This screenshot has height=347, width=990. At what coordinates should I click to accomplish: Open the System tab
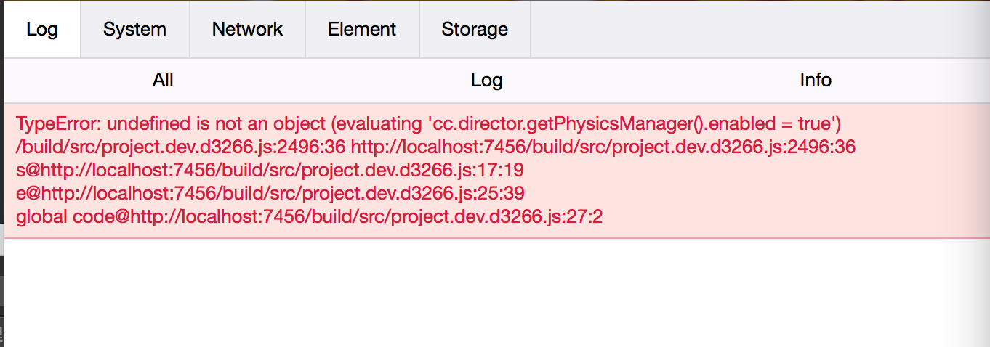point(134,30)
